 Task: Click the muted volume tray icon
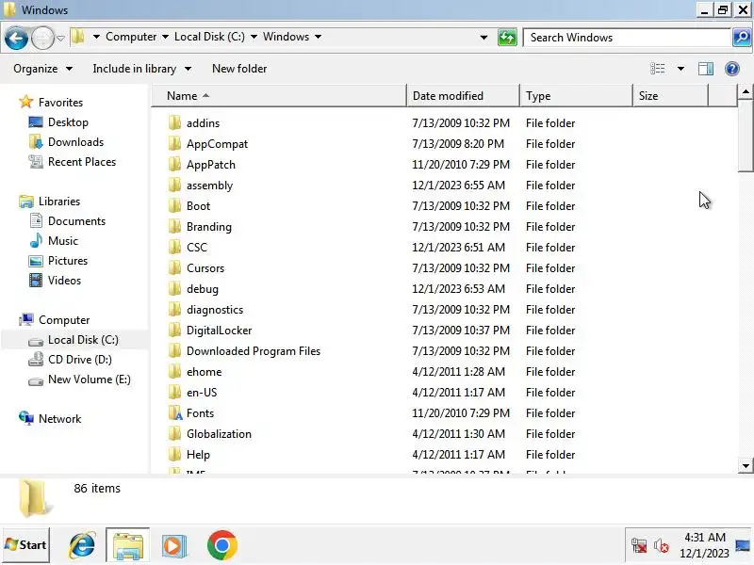[662, 546]
